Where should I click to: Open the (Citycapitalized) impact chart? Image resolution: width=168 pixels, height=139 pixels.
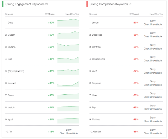(68, 72)
